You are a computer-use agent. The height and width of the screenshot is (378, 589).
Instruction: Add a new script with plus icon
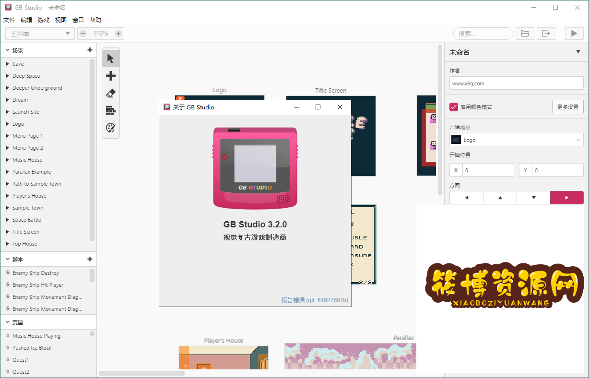[90, 259]
